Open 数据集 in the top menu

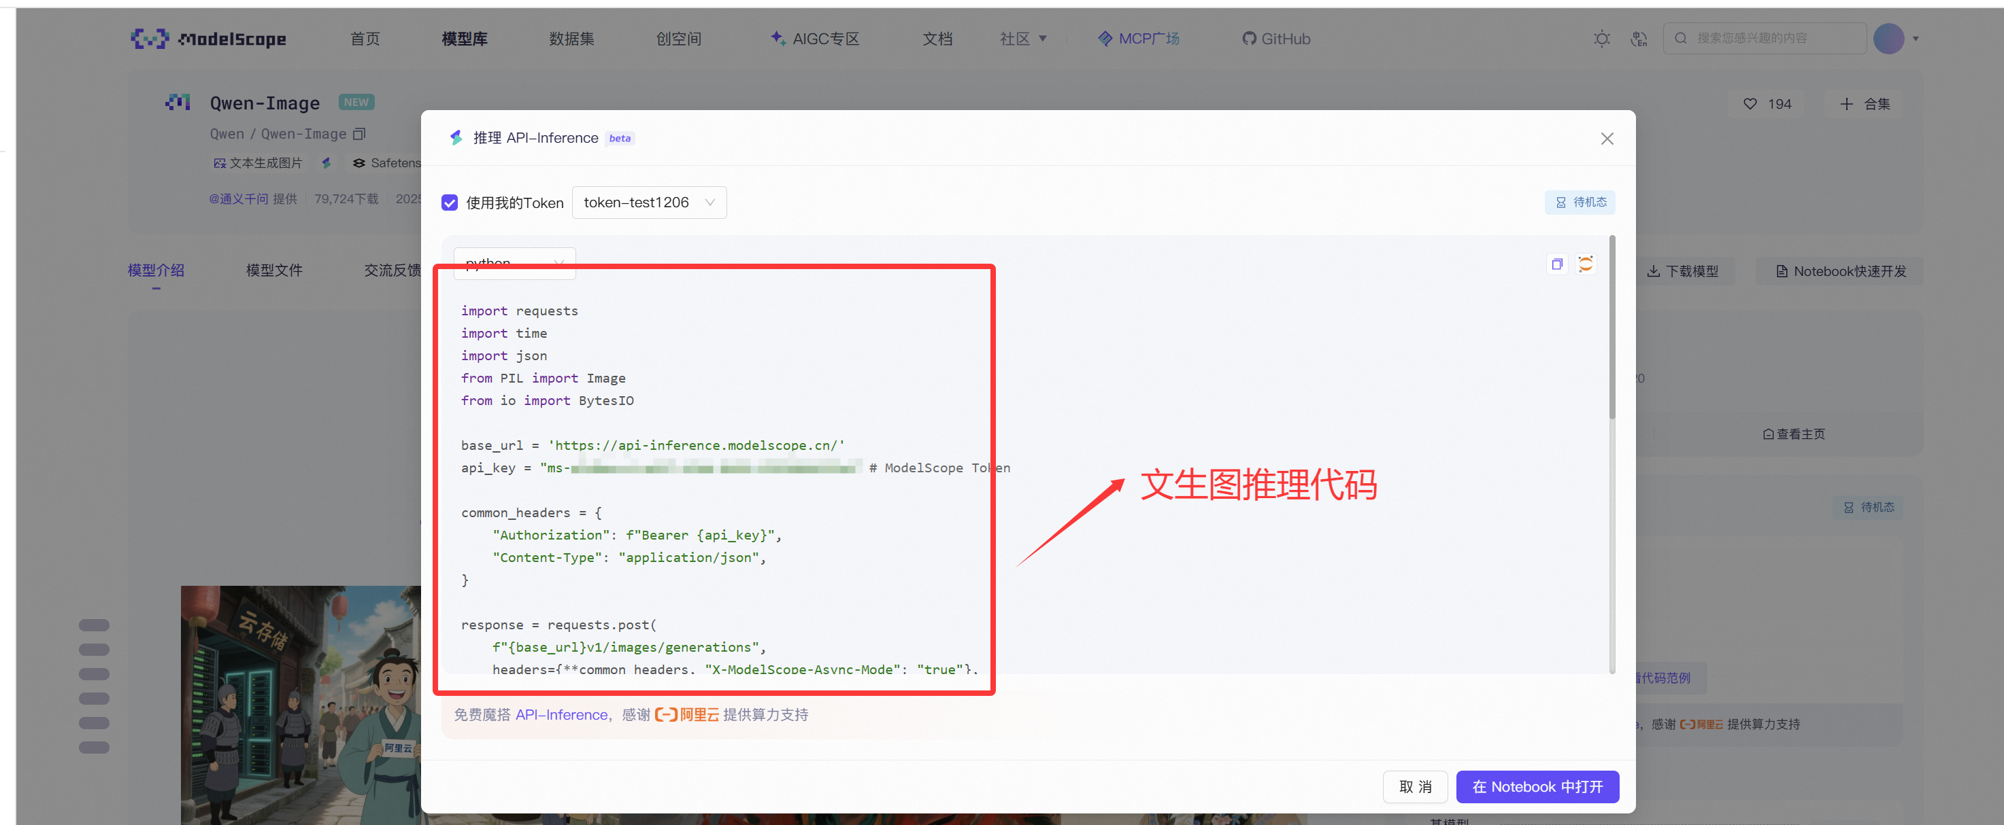click(571, 38)
